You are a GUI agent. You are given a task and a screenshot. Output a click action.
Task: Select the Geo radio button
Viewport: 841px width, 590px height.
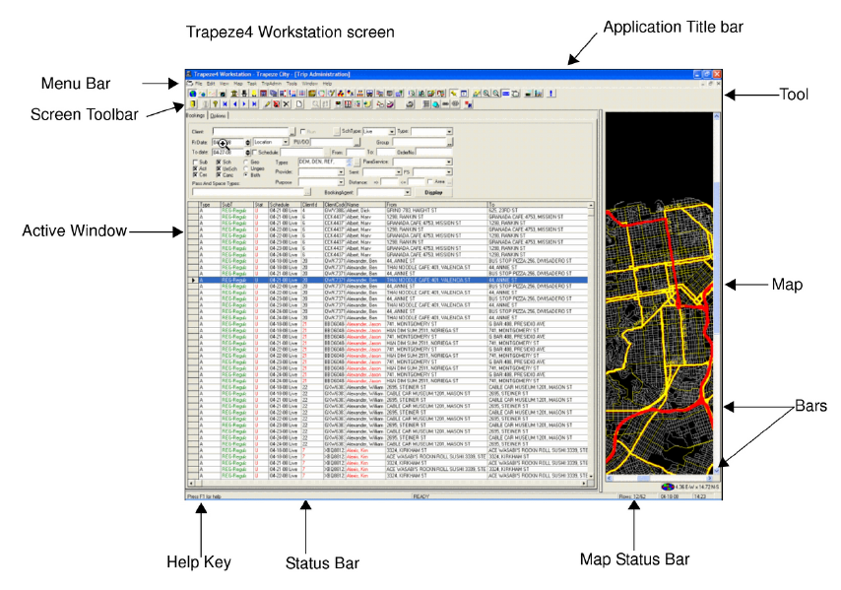[x=245, y=164]
